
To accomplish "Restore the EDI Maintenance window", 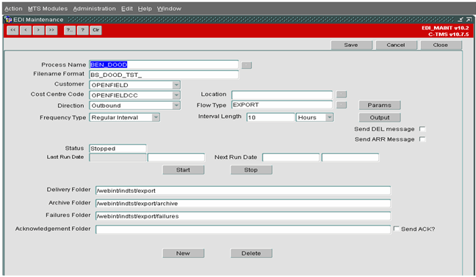I will tap(469, 20).
